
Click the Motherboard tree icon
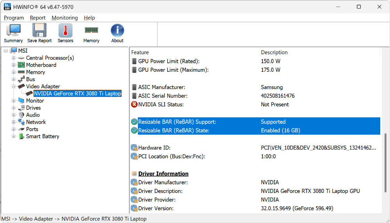[x=21, y=65]
